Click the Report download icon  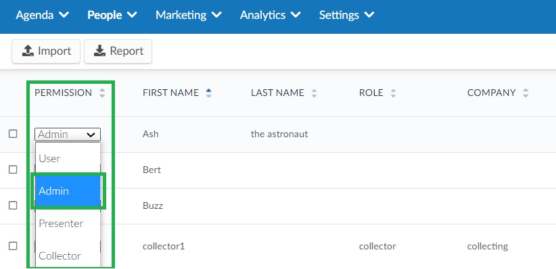pos(99,51)
